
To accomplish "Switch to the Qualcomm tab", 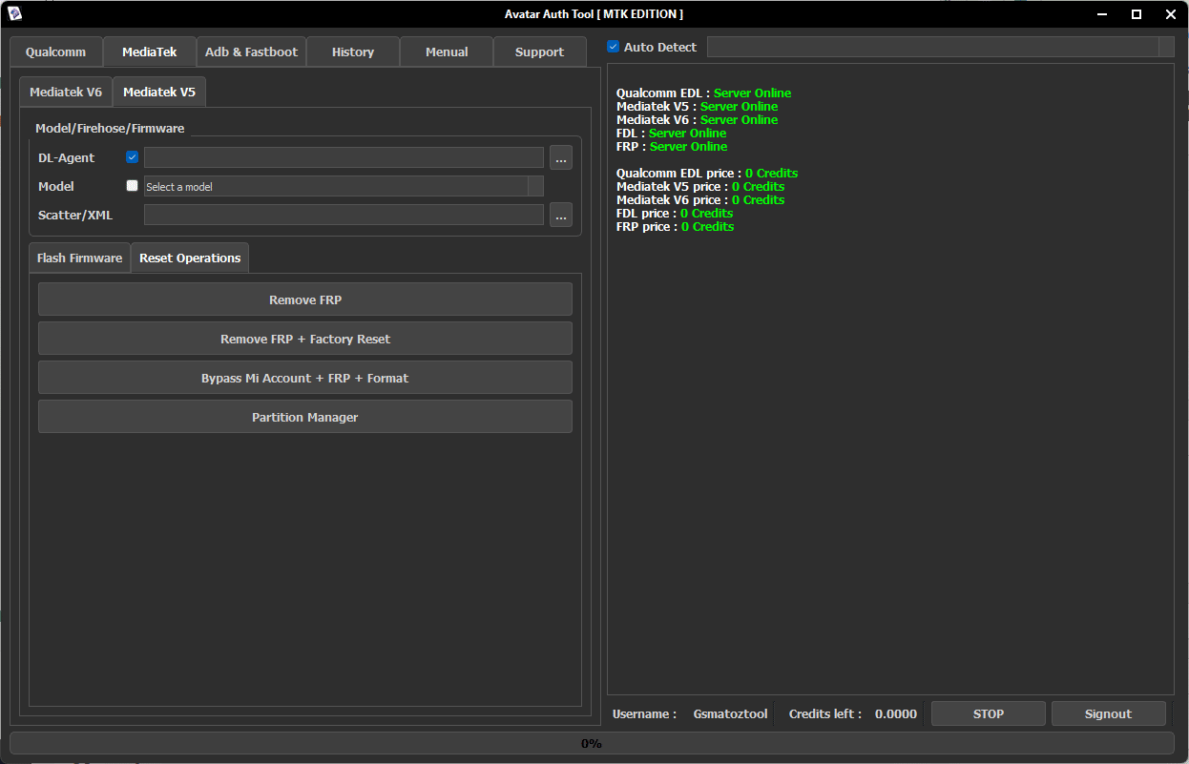I will point(55,52).
